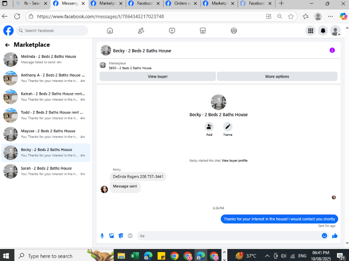The image size is (349, 261).
Task: Click the browser back arrow
Action: pyautogui.click(x=4, y=16)
